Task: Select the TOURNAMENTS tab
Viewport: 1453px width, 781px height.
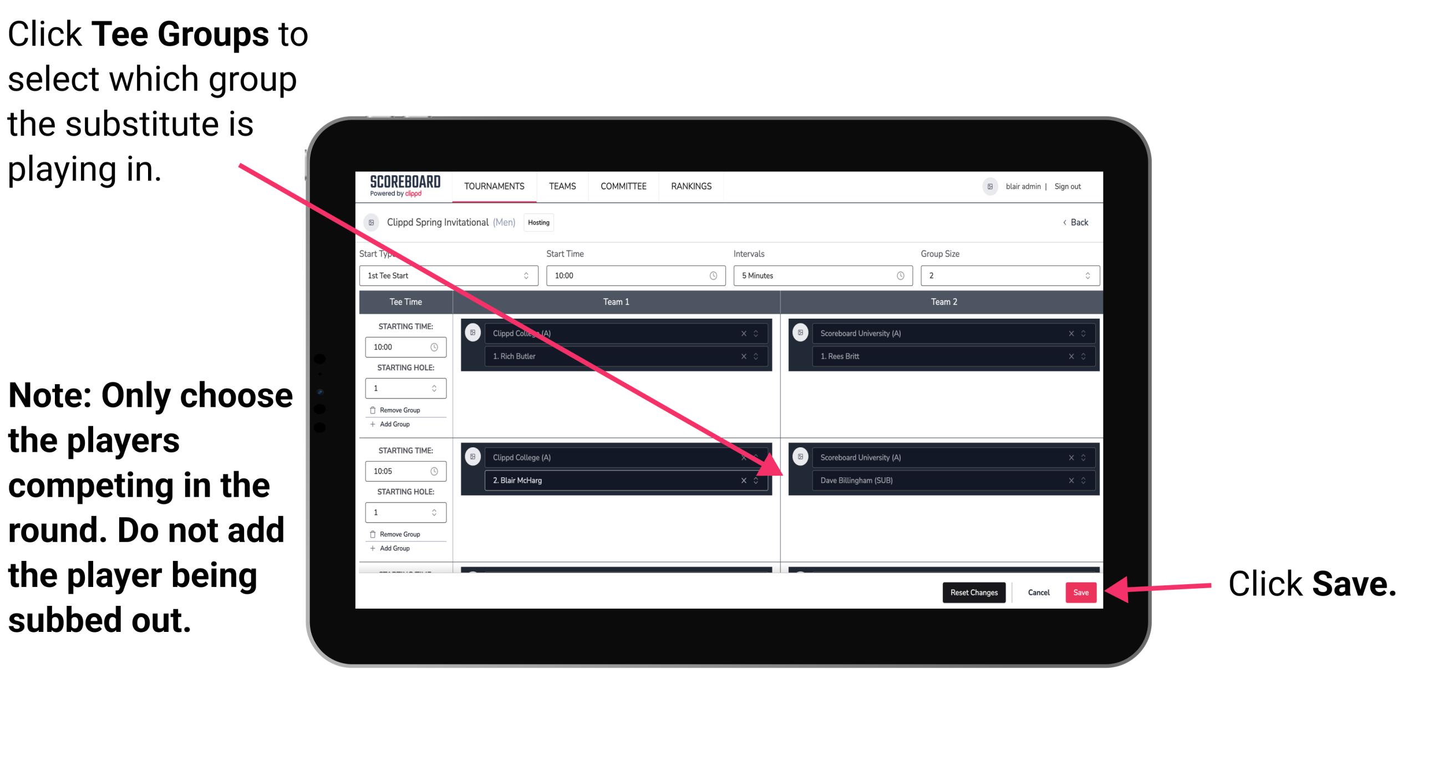Action: [492, 186]
